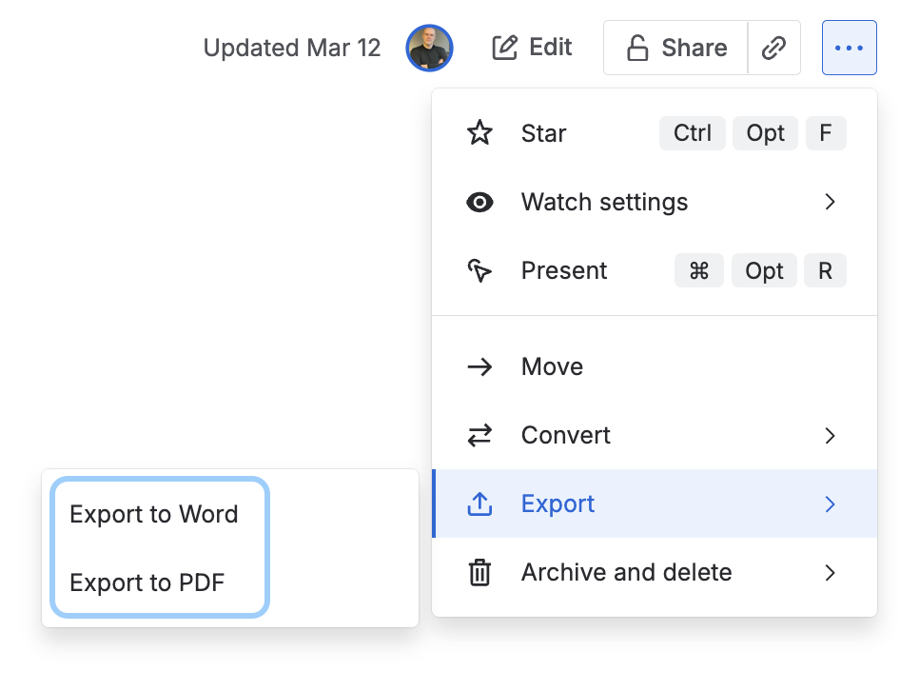Click the Edit pencil icon

click(x=505, y=48)
